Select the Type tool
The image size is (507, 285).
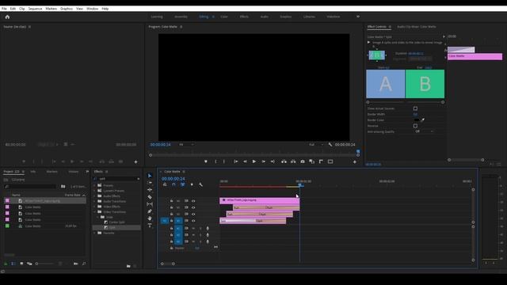click(x=150, y=226)
